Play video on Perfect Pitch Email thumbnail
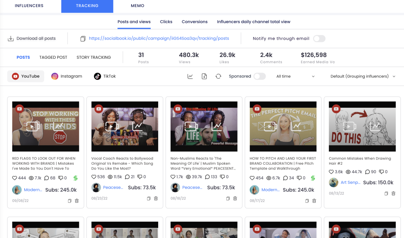The image size is (404, 238). click(x=270, y=126)
